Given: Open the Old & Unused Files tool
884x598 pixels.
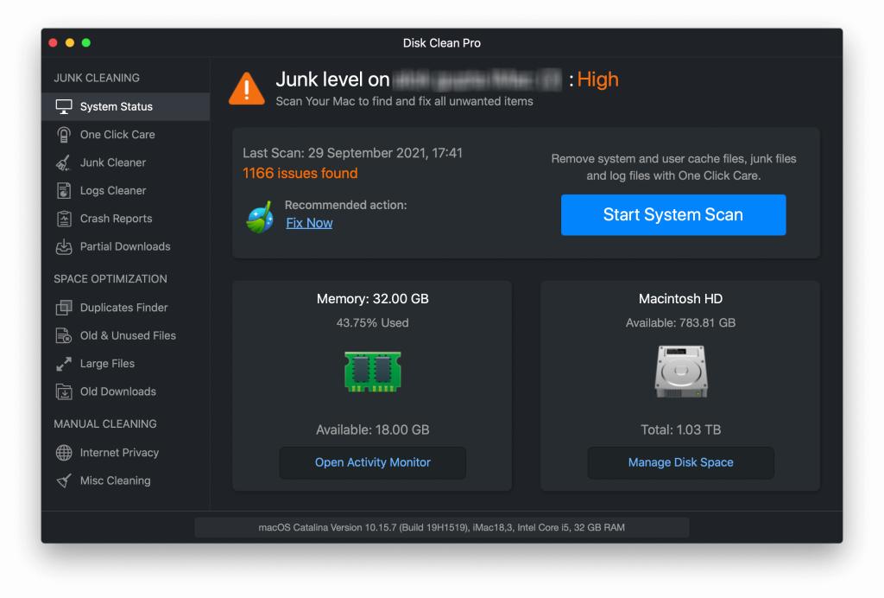Looking at the screenshot, I should point(63,335).
